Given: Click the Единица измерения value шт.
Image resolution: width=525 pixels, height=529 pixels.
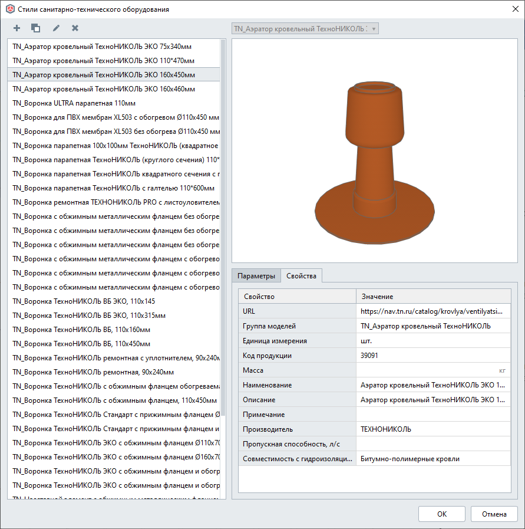Looking at the screenshot, I should (x=433, y=341).
